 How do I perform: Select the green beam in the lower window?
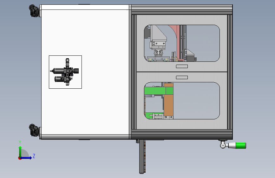(x=159, y=91)
